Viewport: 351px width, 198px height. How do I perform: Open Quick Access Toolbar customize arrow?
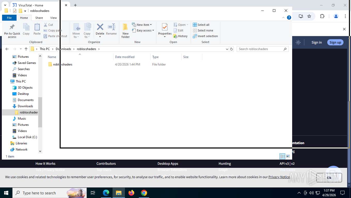(x=25, y=11)
